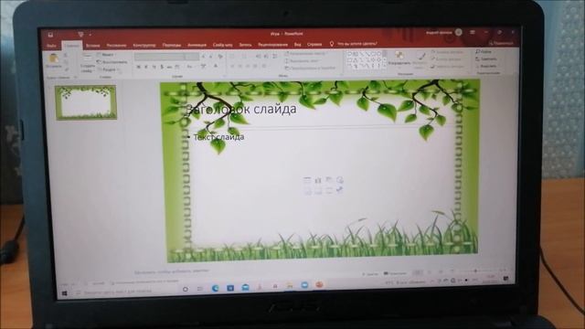Toggle text shadow (S) formatting
The width and height of the screenshot is (585, 329).
162,67
